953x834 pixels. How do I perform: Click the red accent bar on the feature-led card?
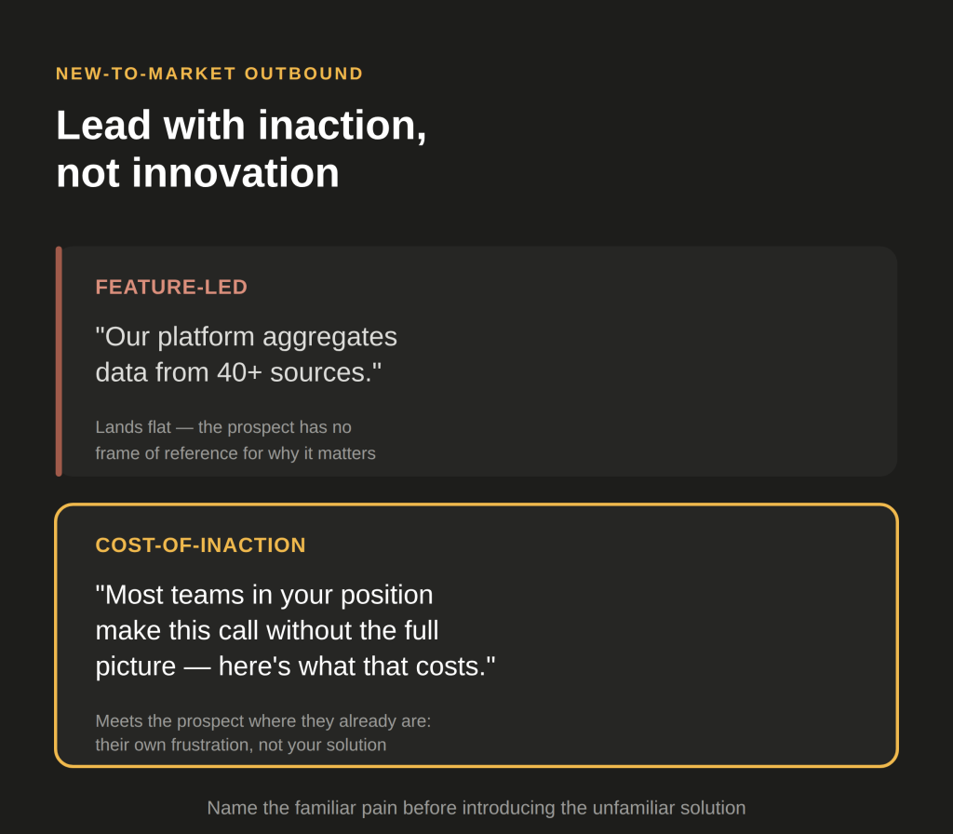(59, 361)
